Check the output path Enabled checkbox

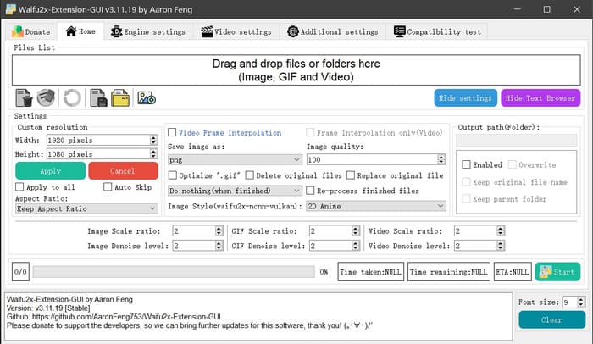point(466,164)
